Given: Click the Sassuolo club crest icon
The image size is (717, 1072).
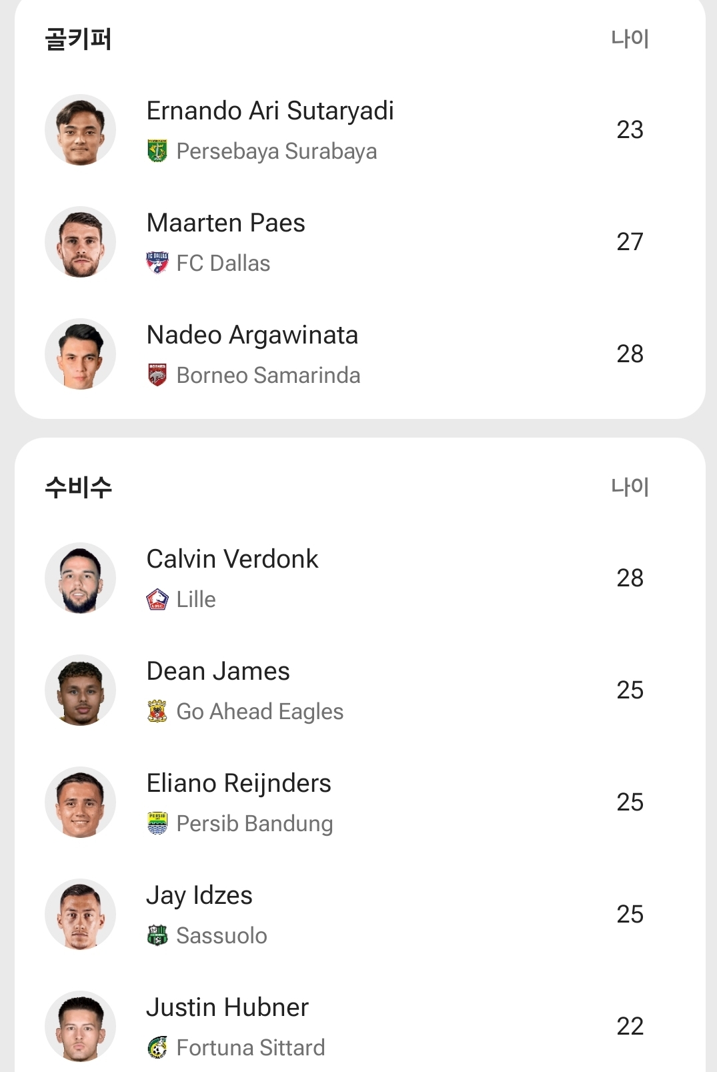Looking at the screenshot, I should pos(157,936).
